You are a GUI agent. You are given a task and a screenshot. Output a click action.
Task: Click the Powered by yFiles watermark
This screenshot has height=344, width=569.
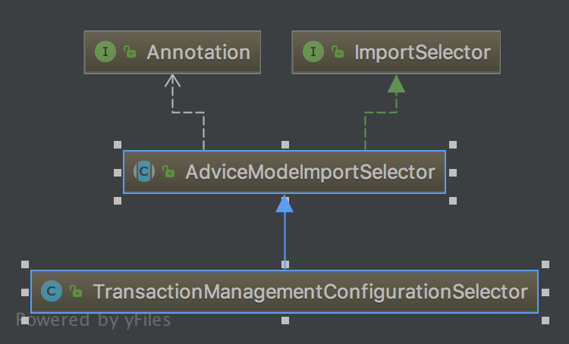pyautogui.click(x=93, y=321)
